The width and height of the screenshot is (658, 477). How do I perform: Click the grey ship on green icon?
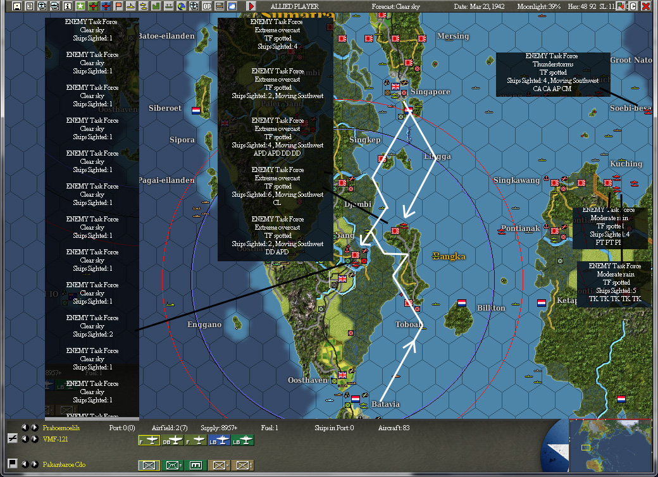[x=168, y=6]
